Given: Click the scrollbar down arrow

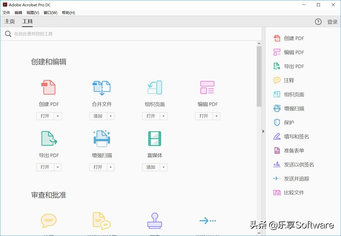Looking at the screenshot, I should coord(259,233).
